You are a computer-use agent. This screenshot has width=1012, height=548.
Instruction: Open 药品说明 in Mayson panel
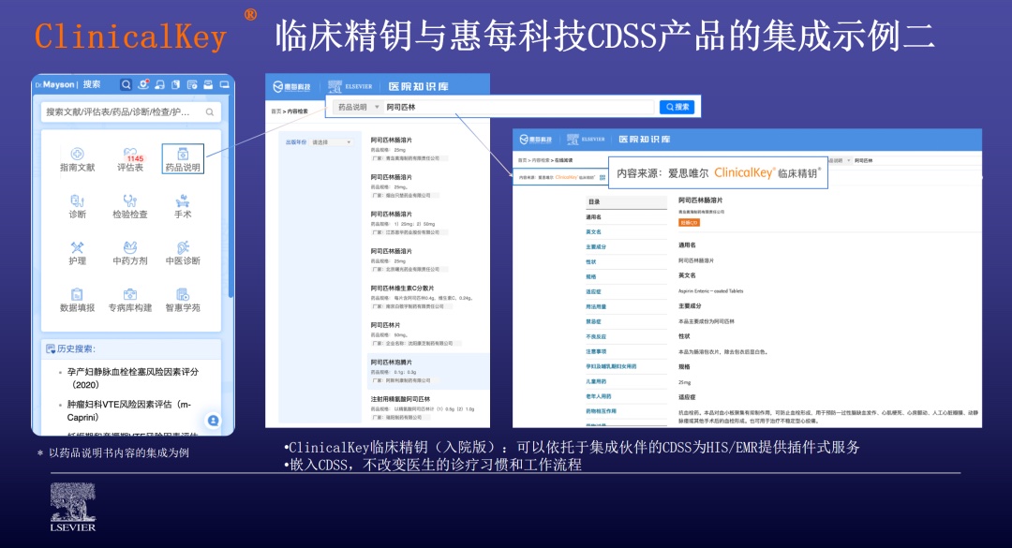183,159
